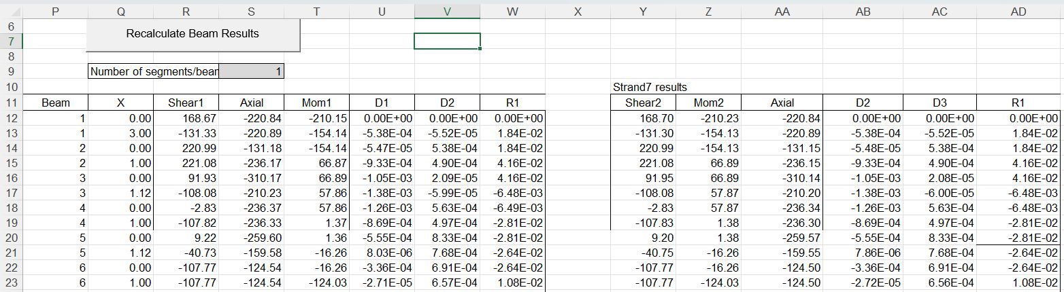The image size is (1064, 292).
Task: Select row 9 header
Action: (11, 72)
